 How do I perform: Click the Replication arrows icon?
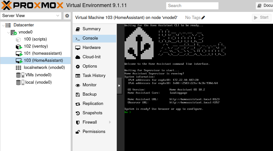pos(78,104)
